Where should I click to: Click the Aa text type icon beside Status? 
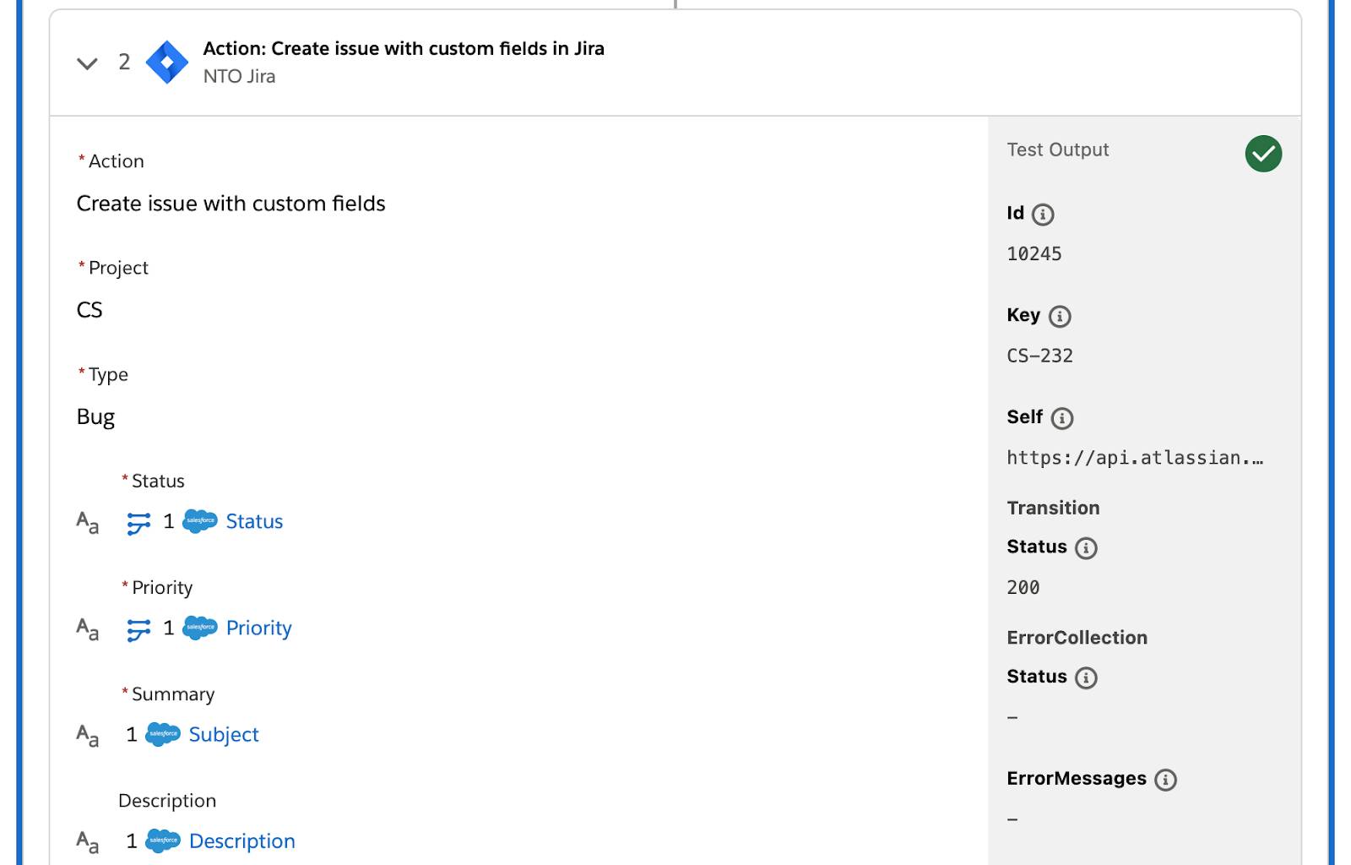click(x=88, y=523)
